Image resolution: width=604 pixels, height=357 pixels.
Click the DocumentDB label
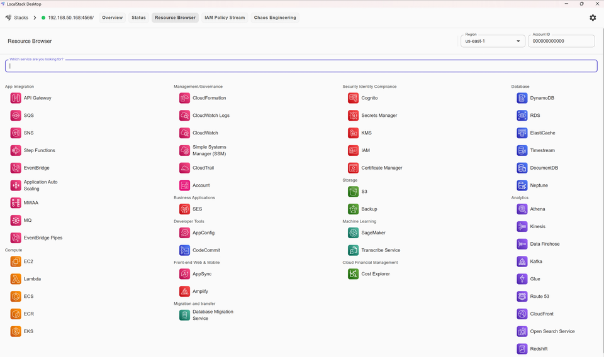(x=544, y=168)
